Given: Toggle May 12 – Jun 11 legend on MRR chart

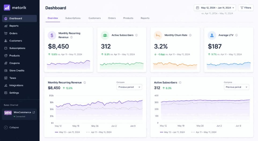Looking at the screenshot, I should tap(67, 132).
